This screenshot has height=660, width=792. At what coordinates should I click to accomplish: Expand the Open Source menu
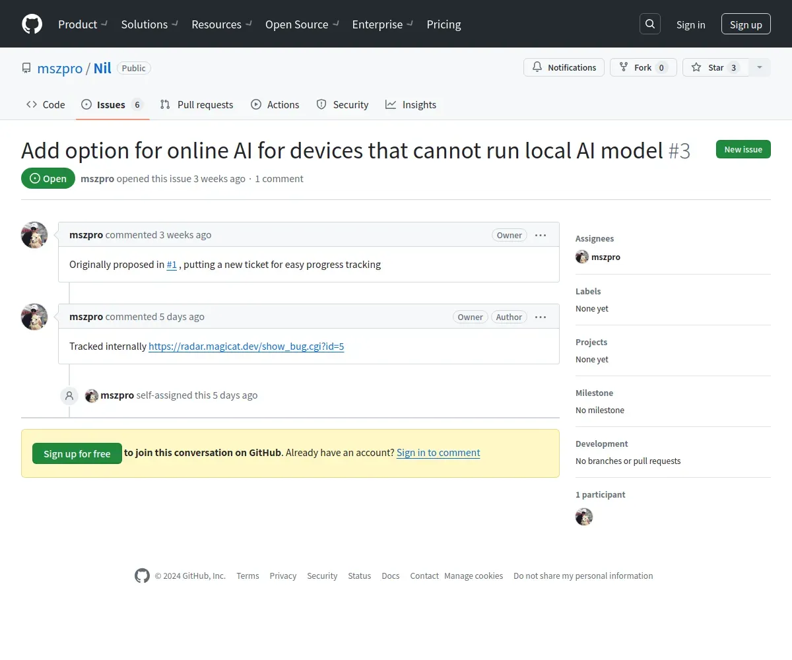pos(302,24)
